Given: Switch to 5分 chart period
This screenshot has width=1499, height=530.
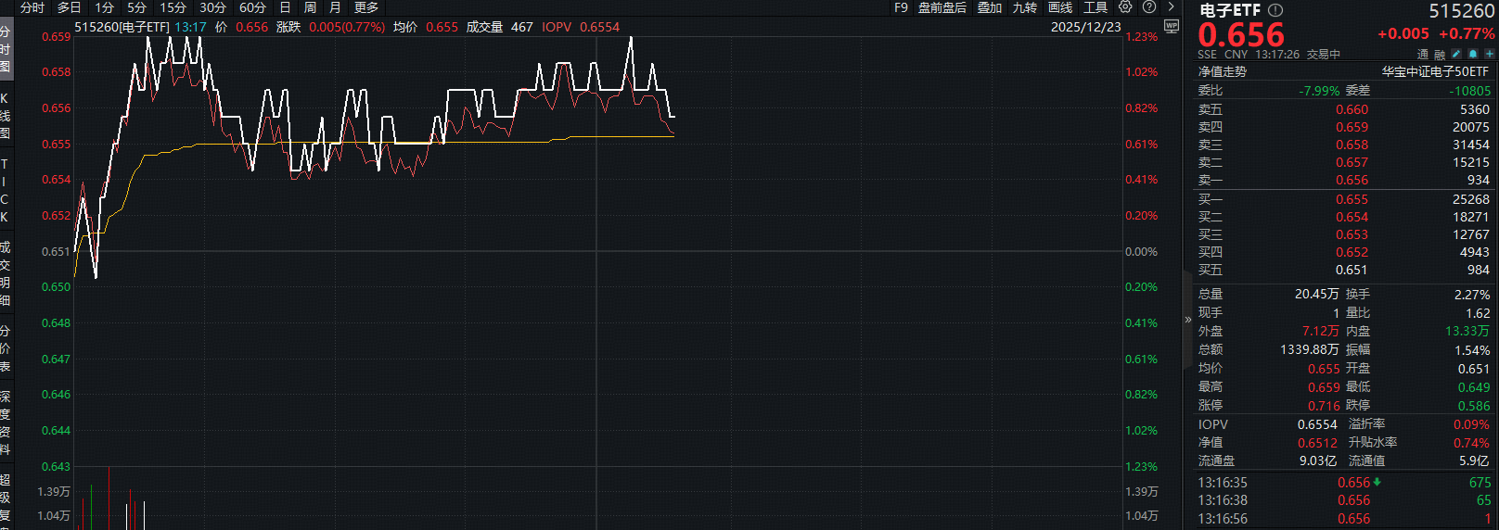Looking at the screenshot, I should coord(137,7).
